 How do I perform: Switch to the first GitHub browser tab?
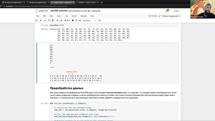(x=13, y=3)
